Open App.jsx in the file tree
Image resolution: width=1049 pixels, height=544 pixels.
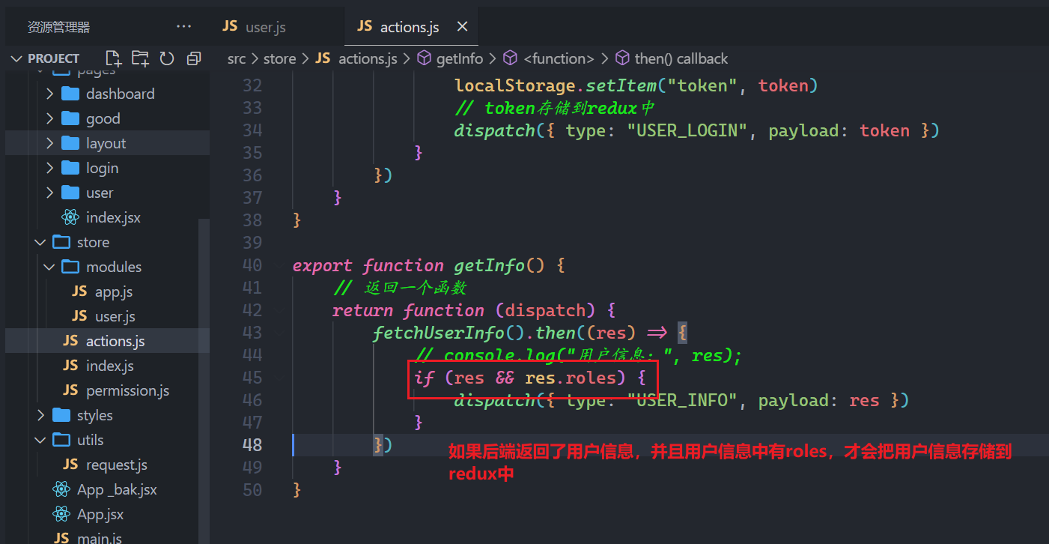coord(100,514)
